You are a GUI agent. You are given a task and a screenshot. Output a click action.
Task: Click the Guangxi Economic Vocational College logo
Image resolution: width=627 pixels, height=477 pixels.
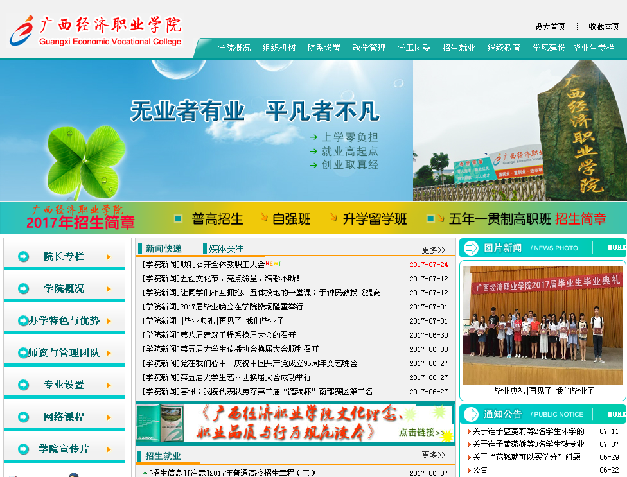pyautogui.click(x=96, y=31)
